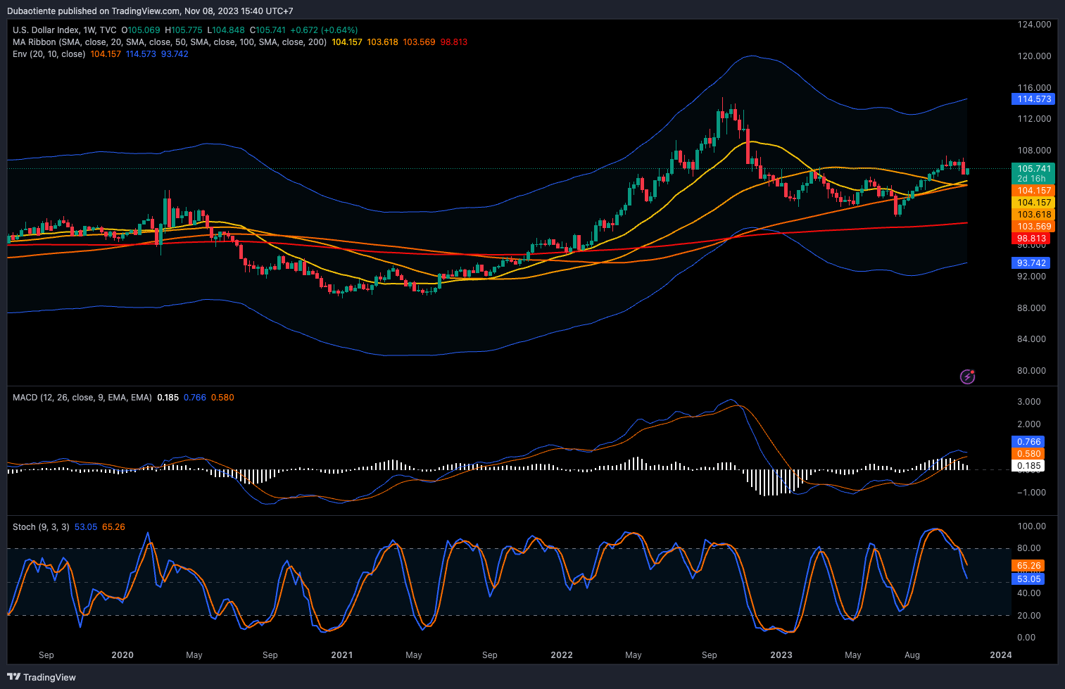The height and width of the screenshot is (689, 1065).
Task: Click the white 0.185 histogram axis label
Action: 1028,466
